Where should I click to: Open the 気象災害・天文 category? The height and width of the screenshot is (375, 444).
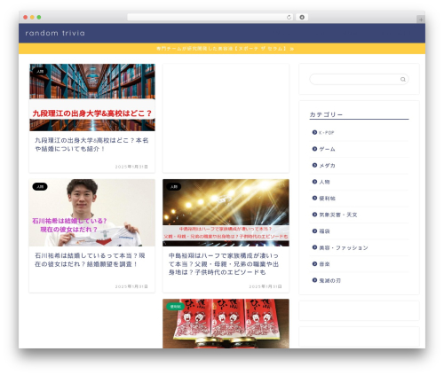338,215
